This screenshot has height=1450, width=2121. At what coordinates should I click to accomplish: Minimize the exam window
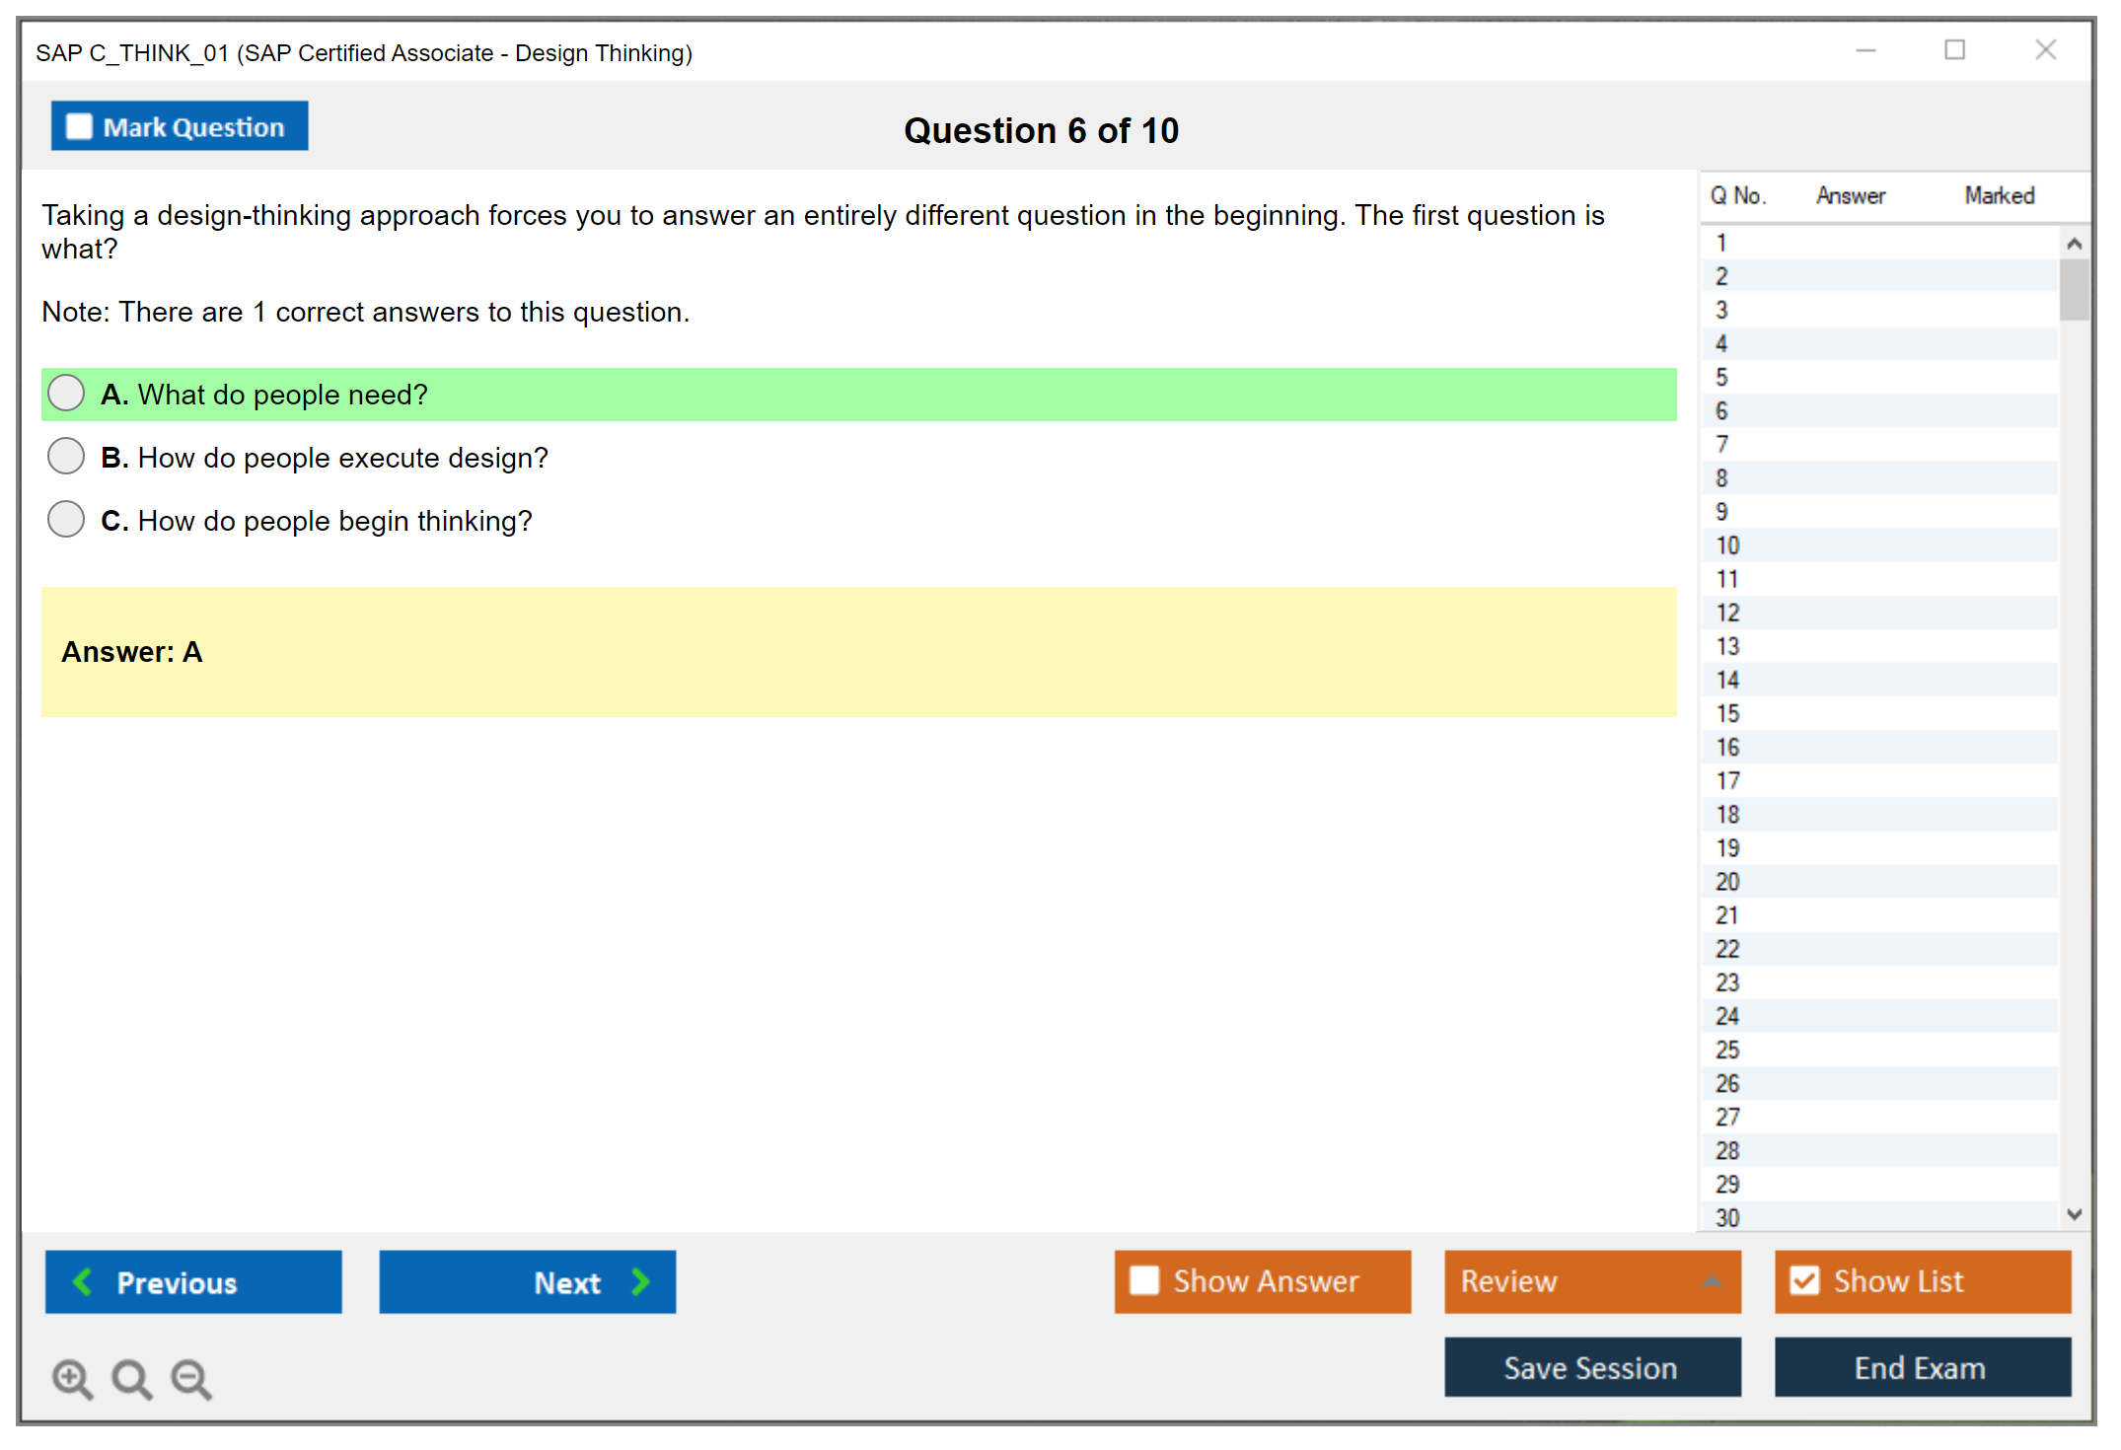coord(1865,50)
